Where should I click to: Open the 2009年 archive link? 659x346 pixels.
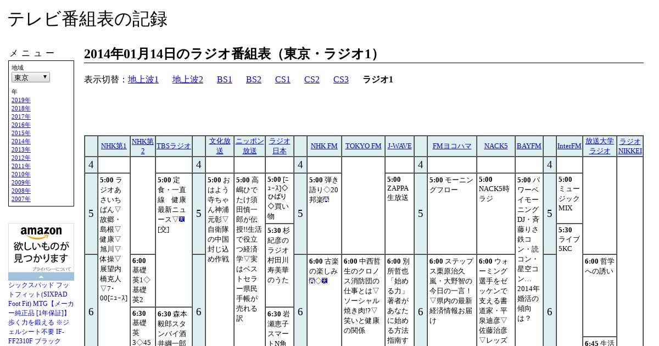[x=21, y=182]
